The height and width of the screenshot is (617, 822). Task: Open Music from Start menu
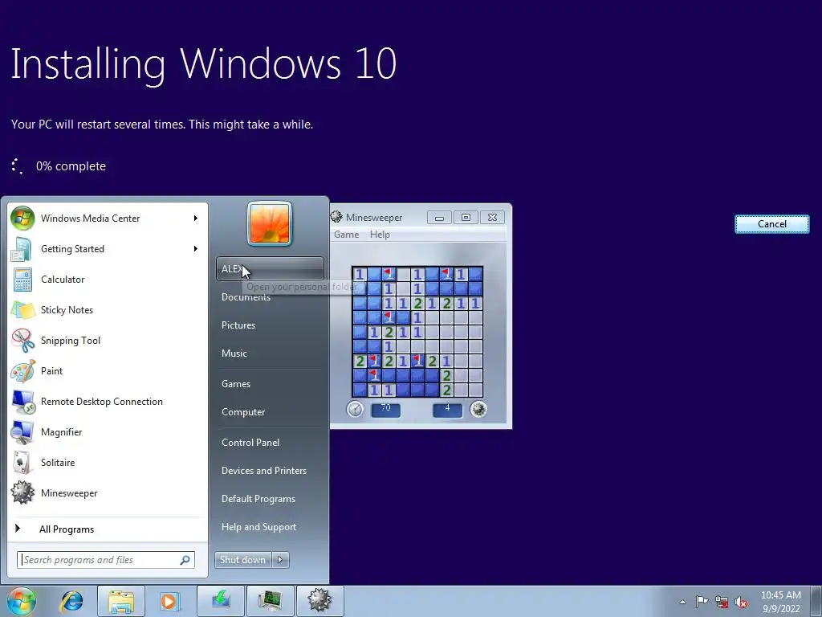click(x=270, y=353)
